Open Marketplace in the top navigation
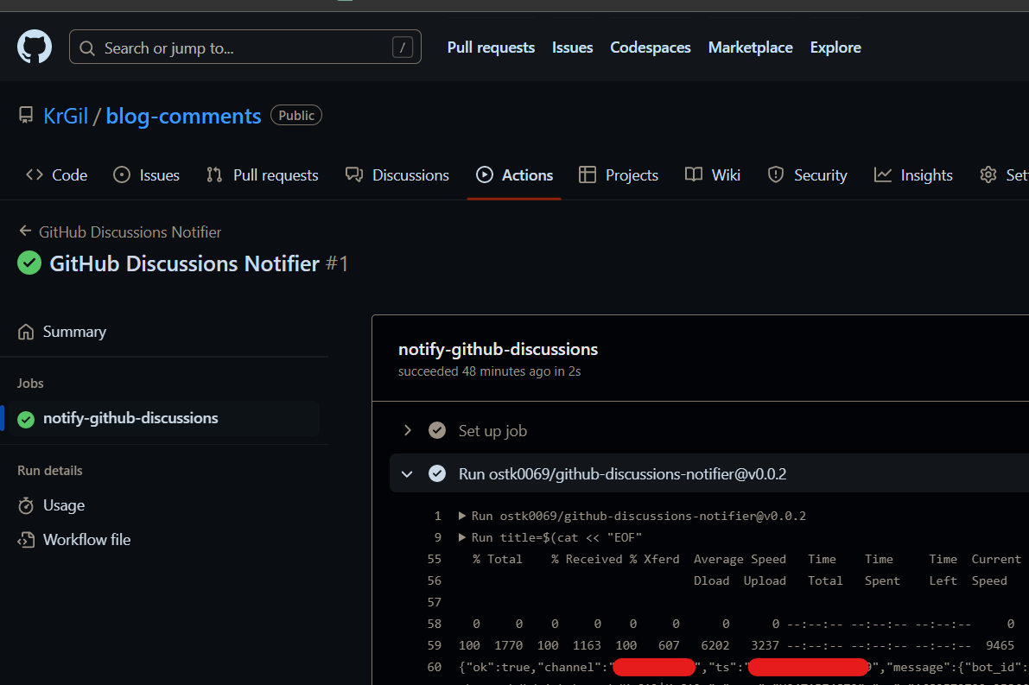 click(x=750, y=48)
